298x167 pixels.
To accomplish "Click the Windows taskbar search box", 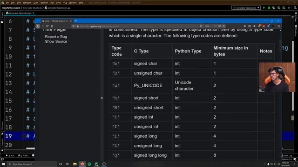I will tap(32, 164).
